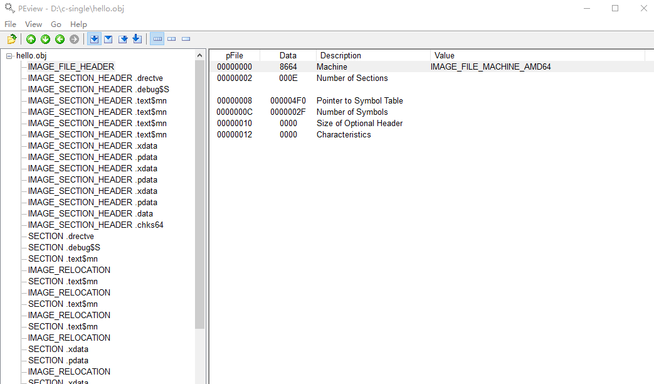This screenshot has height=384, width=654.
Task: Click the Open file toolbar icon
Action: pos(11,40)
